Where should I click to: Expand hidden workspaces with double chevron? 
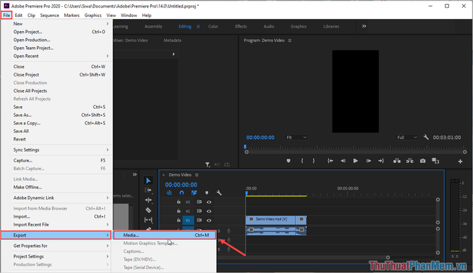click(x=364, y=26)
